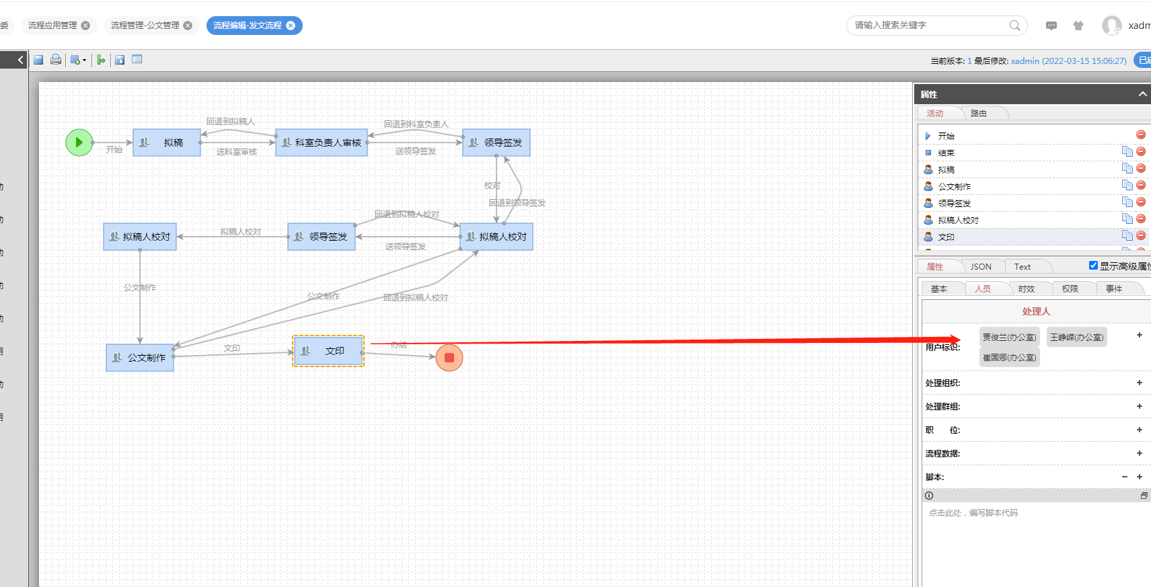Switch to the 权限 tab
1151x587 pixels.
click(1070, 288)
